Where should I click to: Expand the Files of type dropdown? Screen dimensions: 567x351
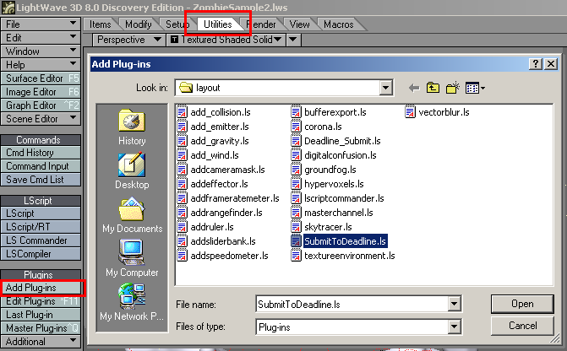(x=455, y=326)
